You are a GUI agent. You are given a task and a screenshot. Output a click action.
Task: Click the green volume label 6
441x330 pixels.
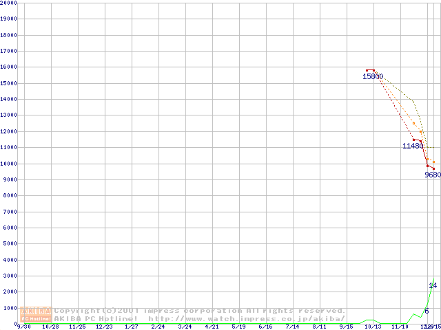pyautogui.click(x=427, y=311)
